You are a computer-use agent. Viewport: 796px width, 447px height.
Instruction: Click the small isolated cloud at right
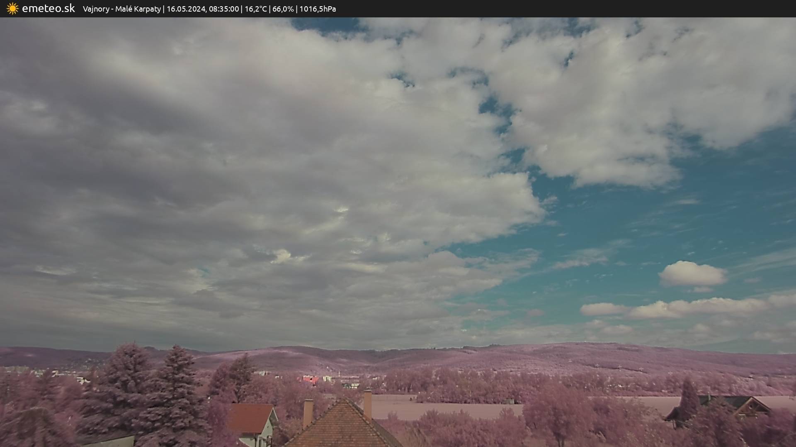[692, 274]
